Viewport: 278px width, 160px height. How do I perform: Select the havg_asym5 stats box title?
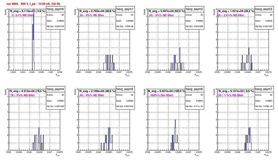click(125, 89)
